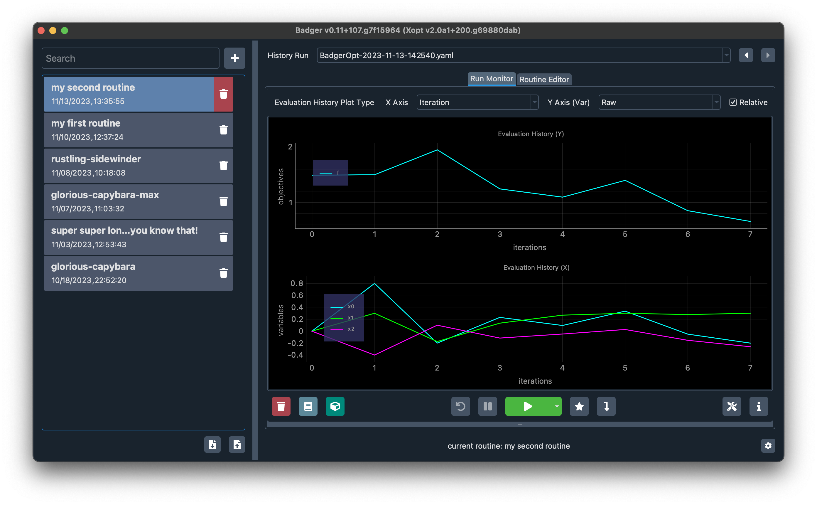Screen dimensions: 817x505
Task: Click the import routine file icon
Action: click(x=212, y=445)
